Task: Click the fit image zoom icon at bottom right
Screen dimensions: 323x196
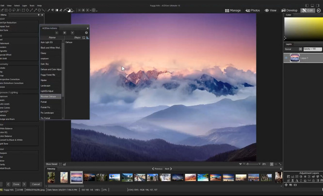Action: 280,164
